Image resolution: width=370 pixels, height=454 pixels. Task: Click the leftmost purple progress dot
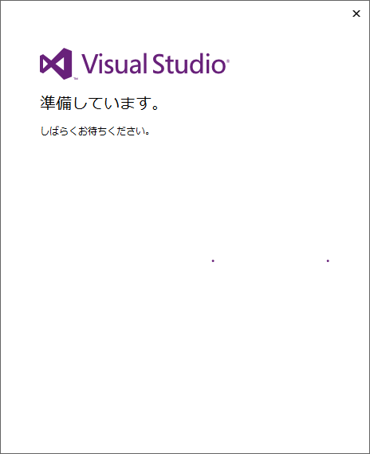coord(213,261)
